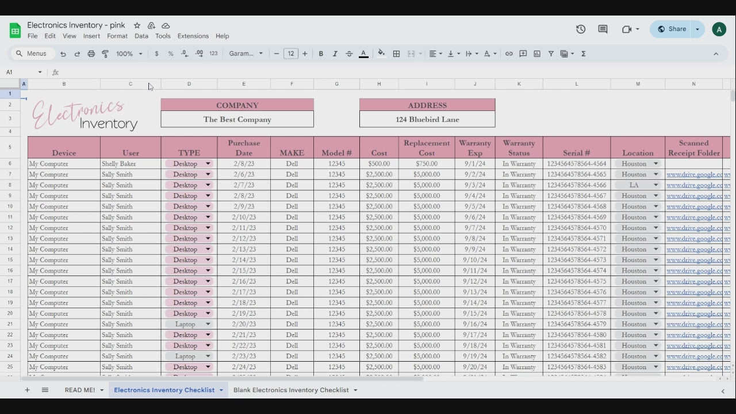736x414 pixels.
Task: Apply strikethrough formatting
Action: tap(349, 53)
